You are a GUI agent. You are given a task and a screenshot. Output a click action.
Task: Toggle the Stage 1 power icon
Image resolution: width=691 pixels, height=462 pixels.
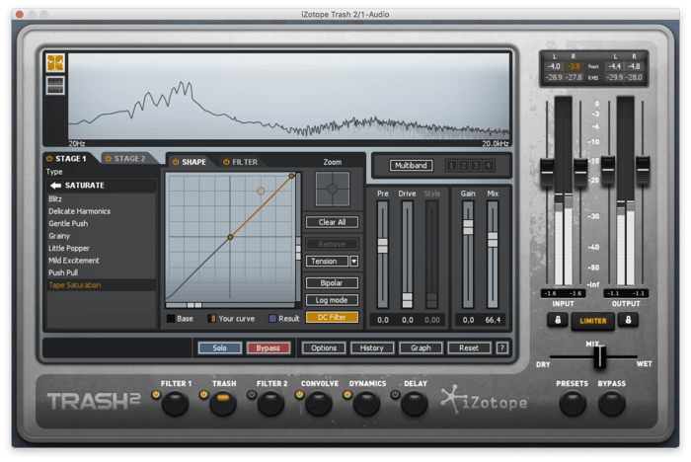click(x=49, y=159)
